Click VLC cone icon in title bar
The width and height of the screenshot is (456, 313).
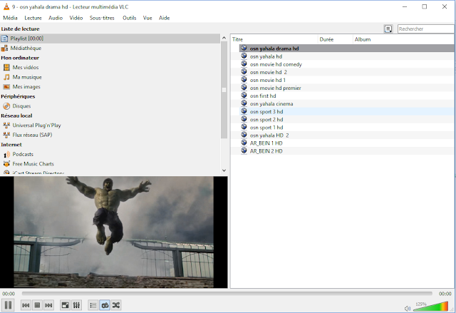(6, 6)
